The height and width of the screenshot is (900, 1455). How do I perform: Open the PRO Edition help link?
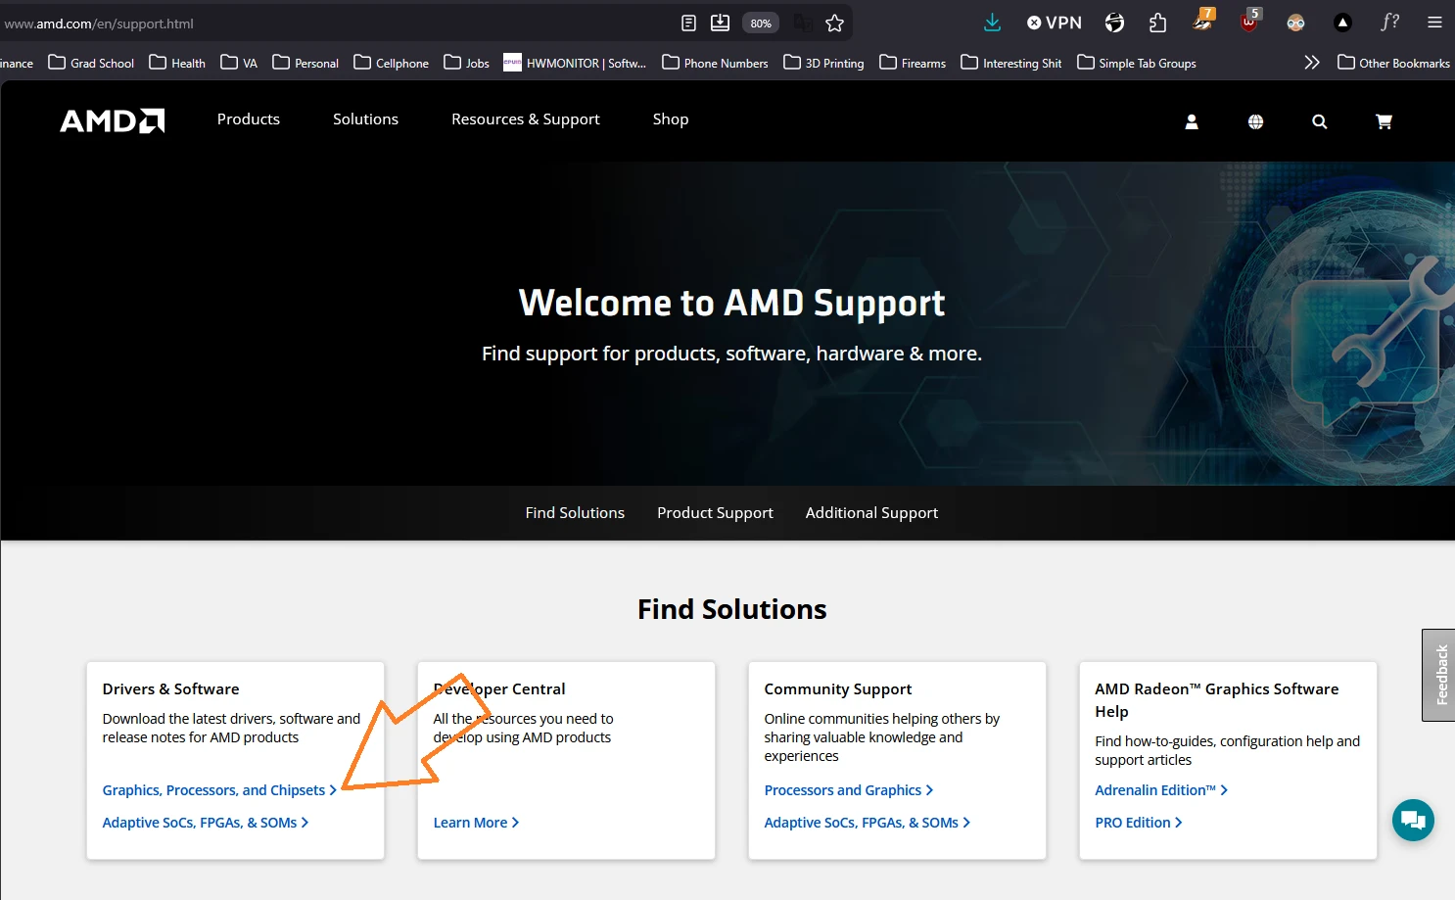[x=1139, y=823]
